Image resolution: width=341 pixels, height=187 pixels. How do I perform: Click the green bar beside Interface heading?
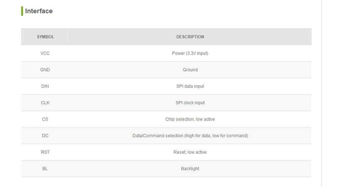[22, 11]
